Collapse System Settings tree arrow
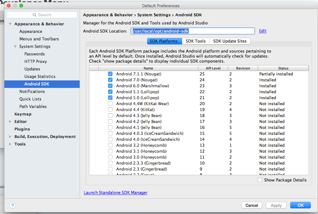This screenshot has height=214, width=318. (x=15, y=47)
